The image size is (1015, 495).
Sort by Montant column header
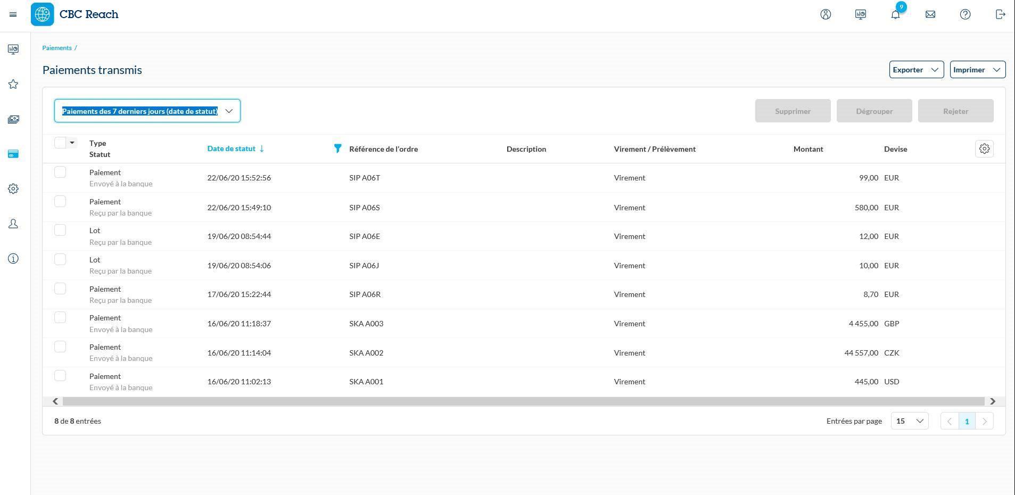pyautogui.click(x=808, y=149)
